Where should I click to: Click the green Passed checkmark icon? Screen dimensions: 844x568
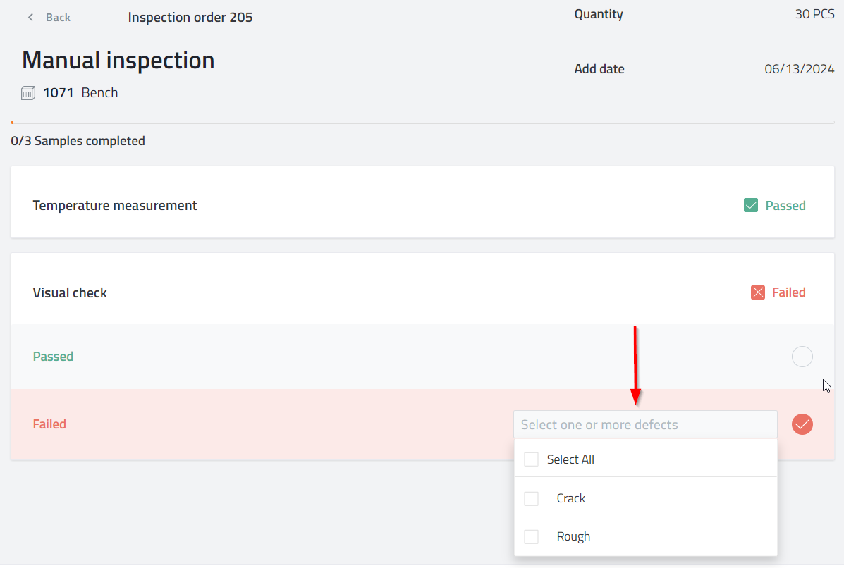coord(751,206)
